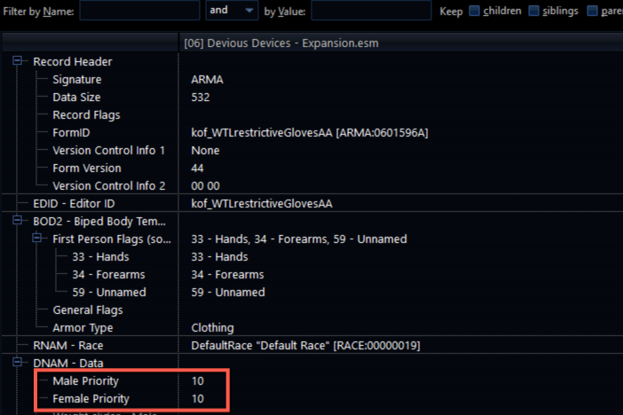Select the Form Version row label
The width and height of the screenshot is (623, 415).
87,168
